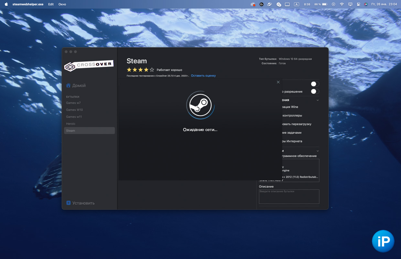401x259 pixels.
Task: Open task manager ('ие задачами')
Action: point(292,132)
